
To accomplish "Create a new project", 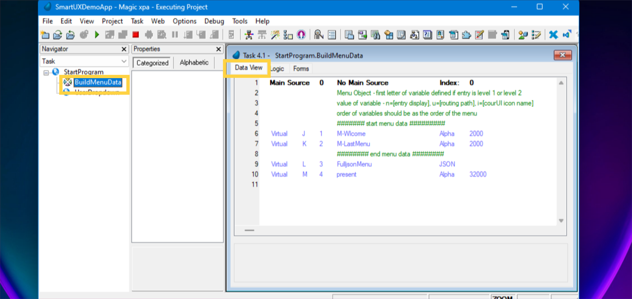I will 45,34.
